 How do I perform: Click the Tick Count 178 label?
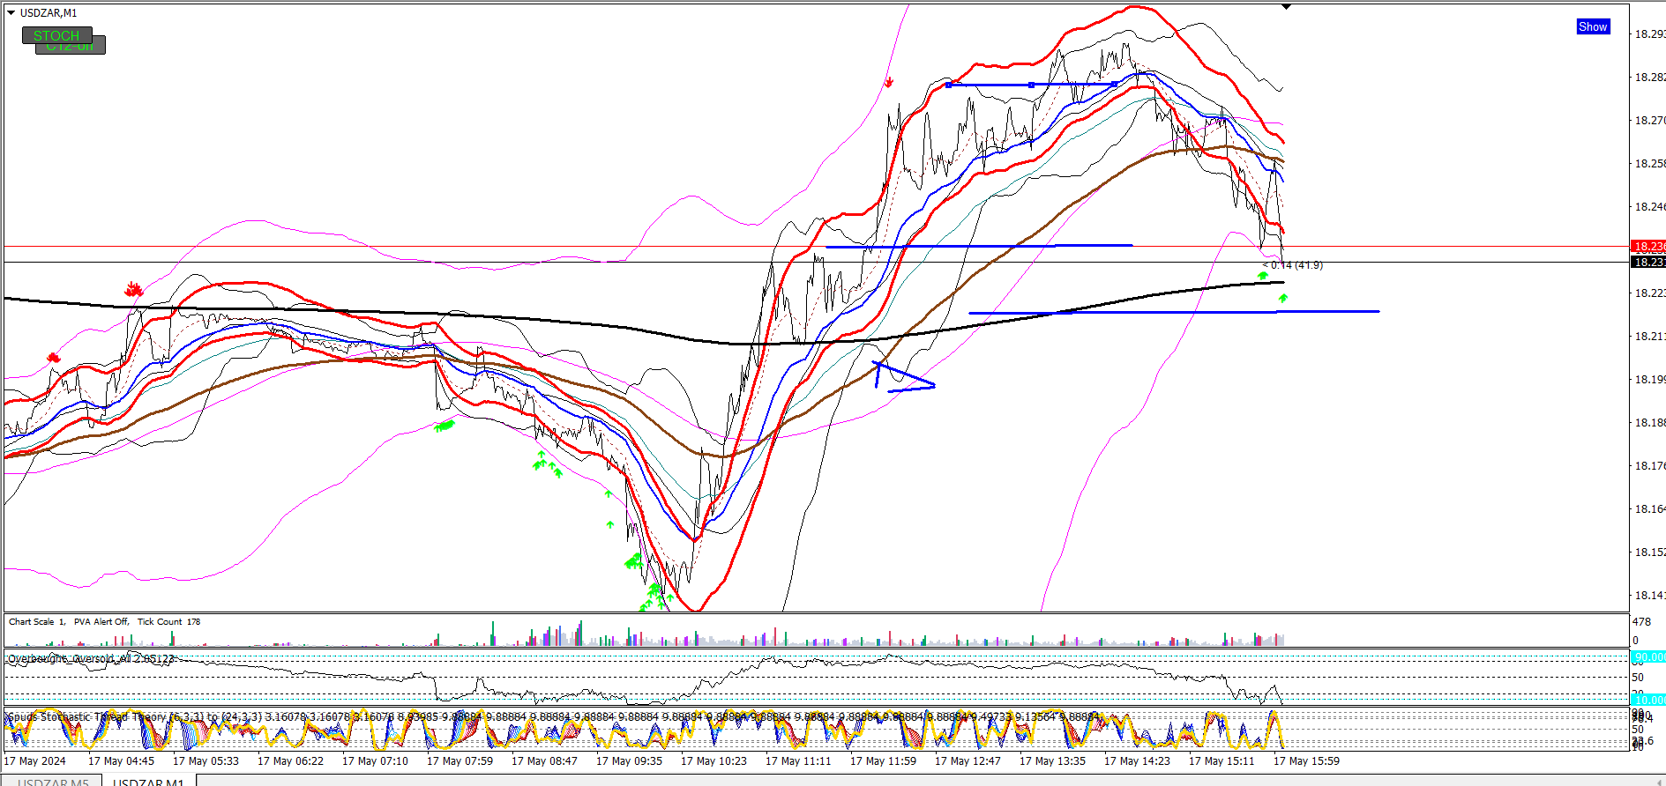168,622
